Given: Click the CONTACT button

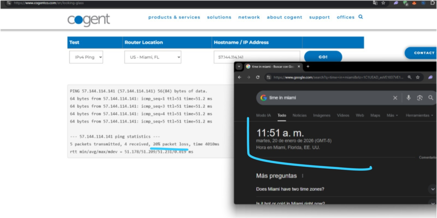Looking at the screenshot, I should pyautogui.click(x=424, y=53).
